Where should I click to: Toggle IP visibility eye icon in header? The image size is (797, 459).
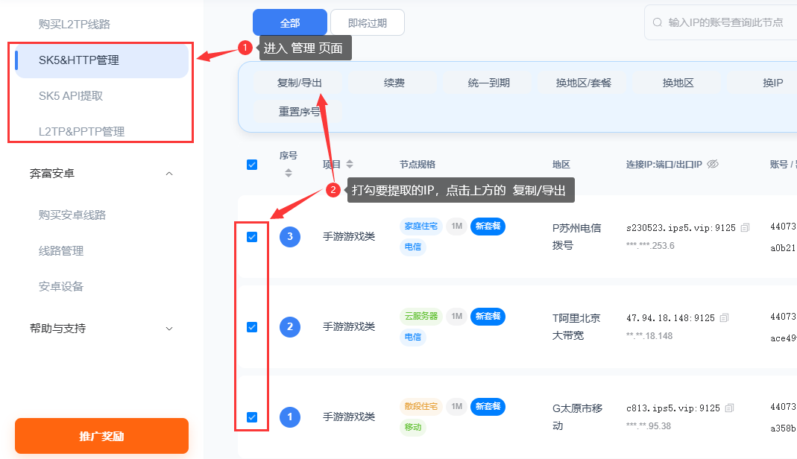[x=713, y=164]
